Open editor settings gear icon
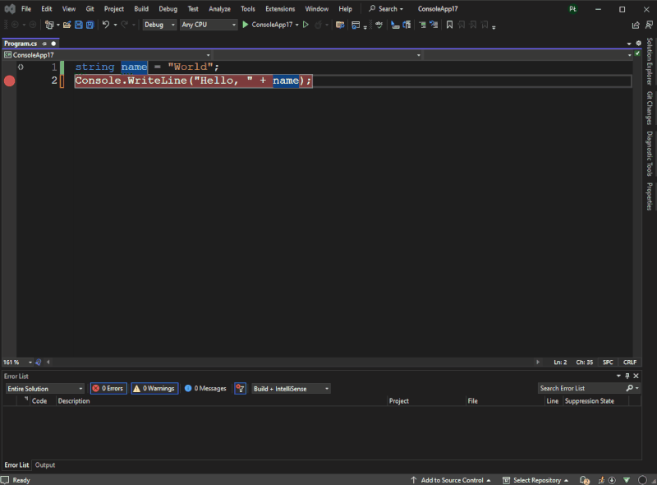 [x=639, y=44]
